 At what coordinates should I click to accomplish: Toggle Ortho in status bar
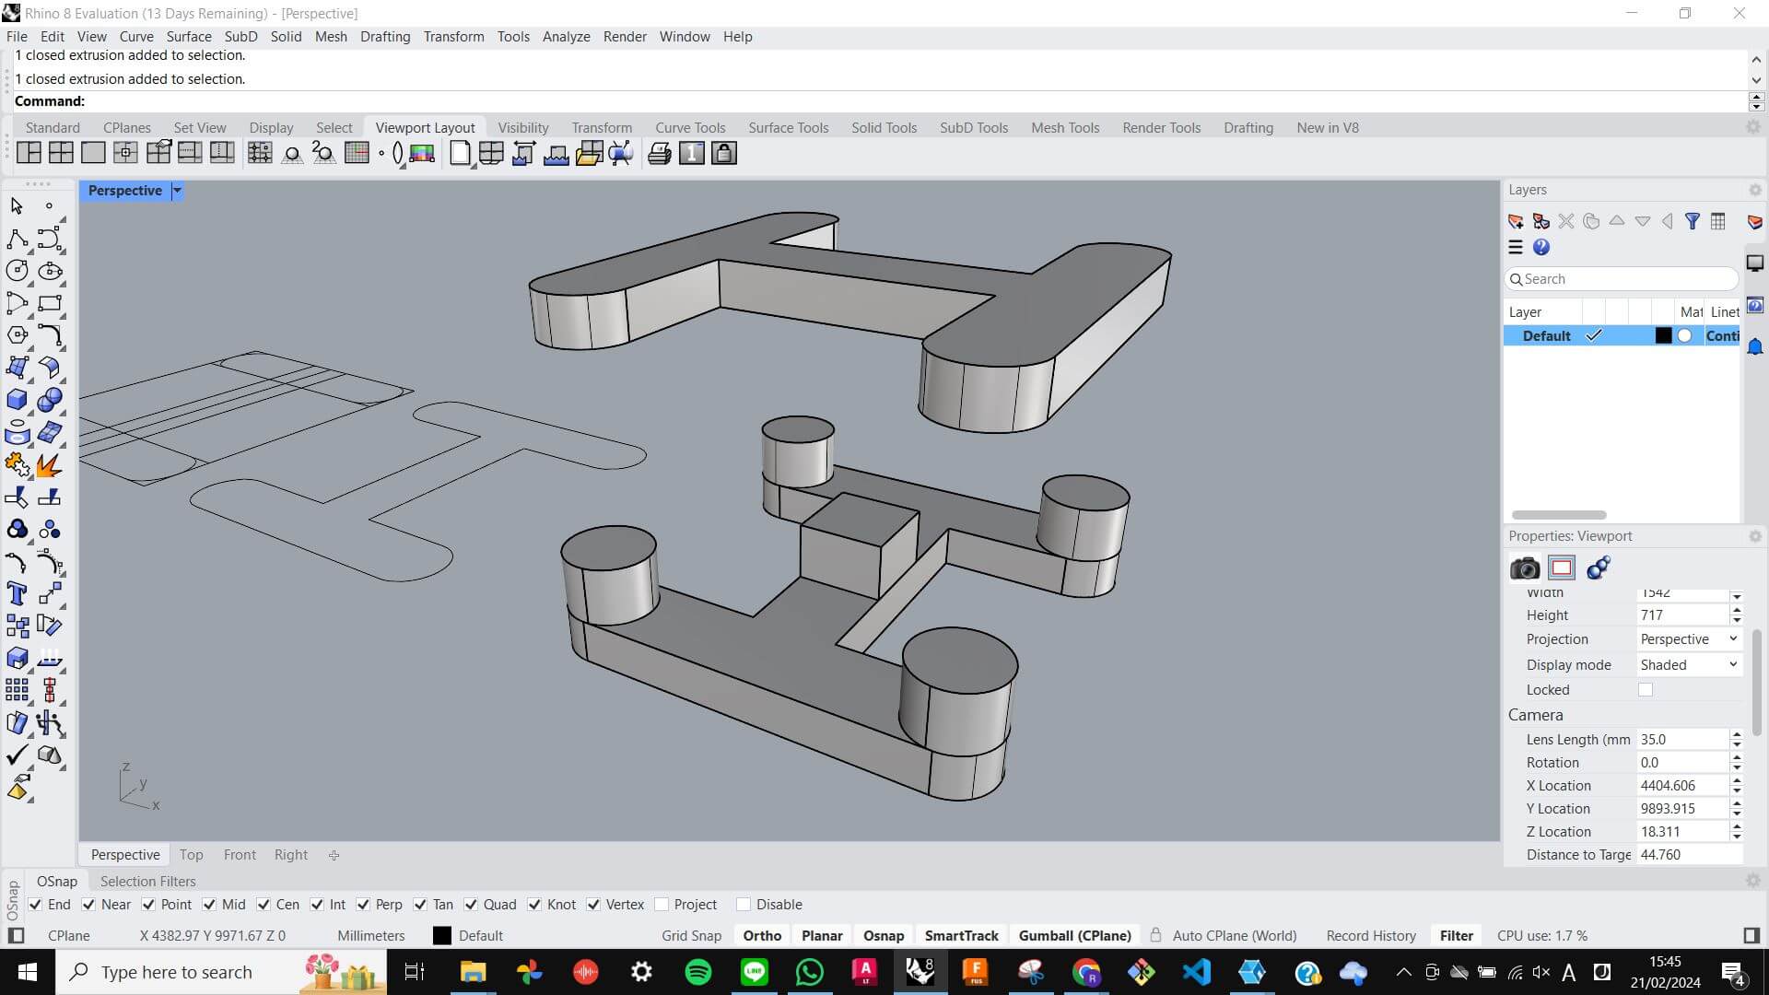(x=762, y=936)
